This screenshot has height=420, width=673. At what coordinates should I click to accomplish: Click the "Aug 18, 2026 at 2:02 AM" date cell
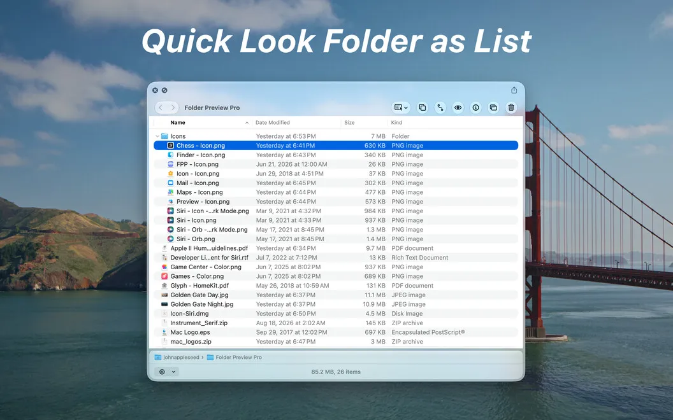pos(291,323)
